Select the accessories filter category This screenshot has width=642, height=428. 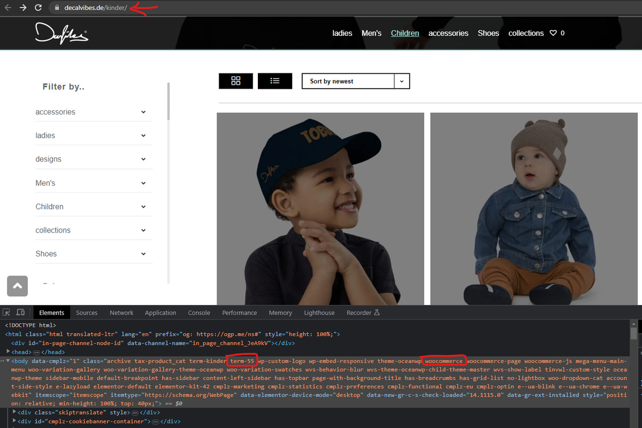click(55, 112)
